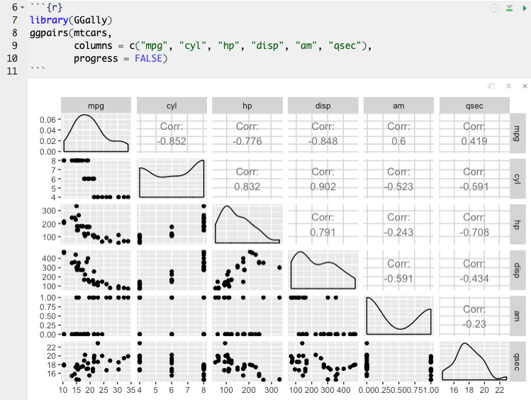The image size is (531, 400).
Task: Click the FALSE value on line 10
Action: tap(148, 58)
